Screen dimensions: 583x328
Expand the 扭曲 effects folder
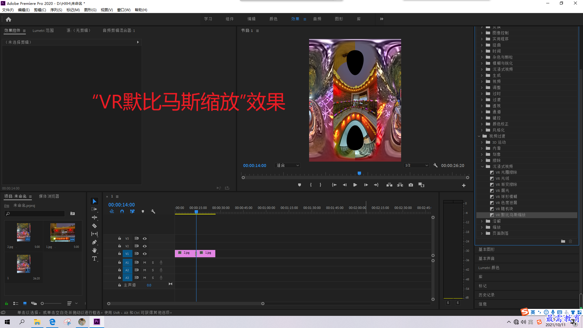tap(482, 45)
